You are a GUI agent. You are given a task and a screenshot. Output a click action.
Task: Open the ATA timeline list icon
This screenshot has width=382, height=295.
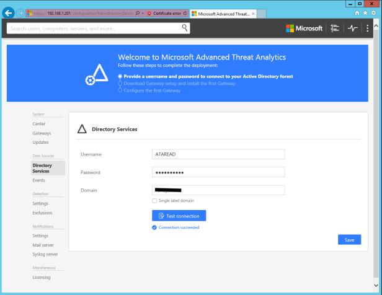pos(335,29)
